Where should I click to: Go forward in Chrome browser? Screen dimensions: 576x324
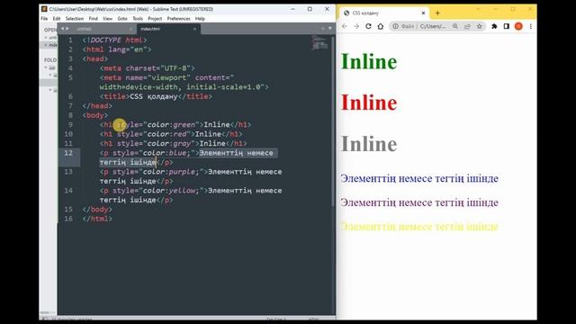(356, 26)
